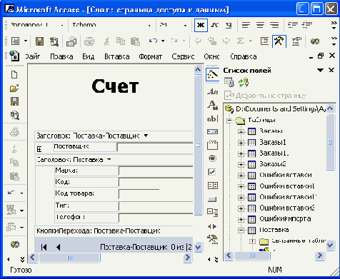Save with the top toolbar floppy icon

point(39,41)
